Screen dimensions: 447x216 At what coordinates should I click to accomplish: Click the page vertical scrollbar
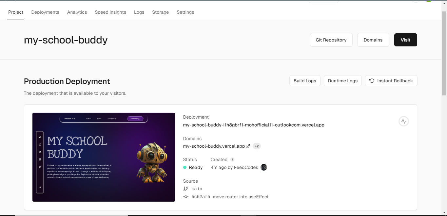point(444,54)
